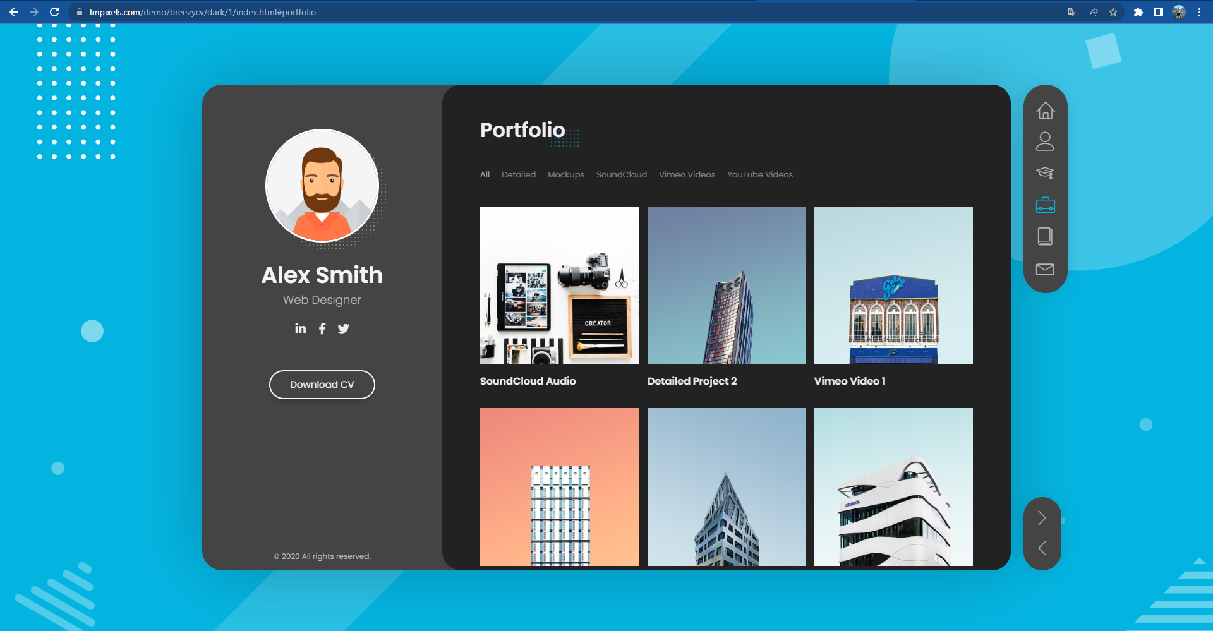The width and height of the screenshot is (1213, 631).
Task: Click Alex Smith's avatar picture
Action: tap(322, 186)
